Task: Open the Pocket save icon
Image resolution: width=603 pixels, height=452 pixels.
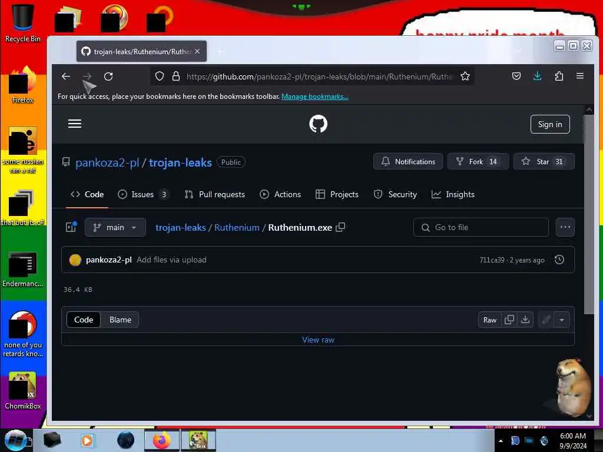Action: (x=516, y=76)
